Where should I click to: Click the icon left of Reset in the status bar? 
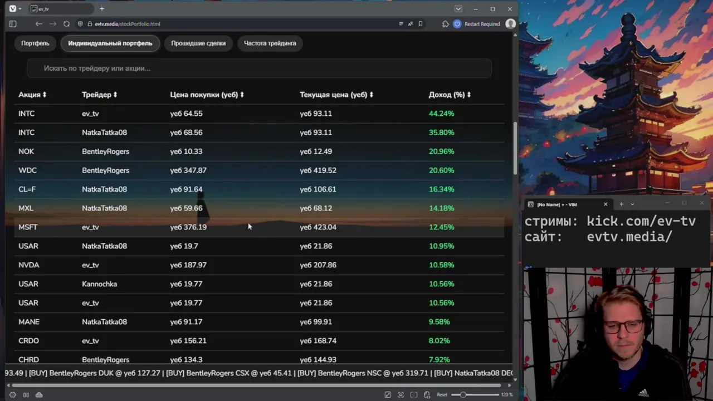coord(427,395)
